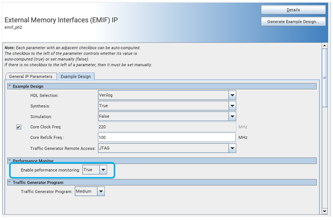The image size is (333, 220).
Task: Toggle the Core Clock Freq auto-compute checkbox
Action: 19,127
